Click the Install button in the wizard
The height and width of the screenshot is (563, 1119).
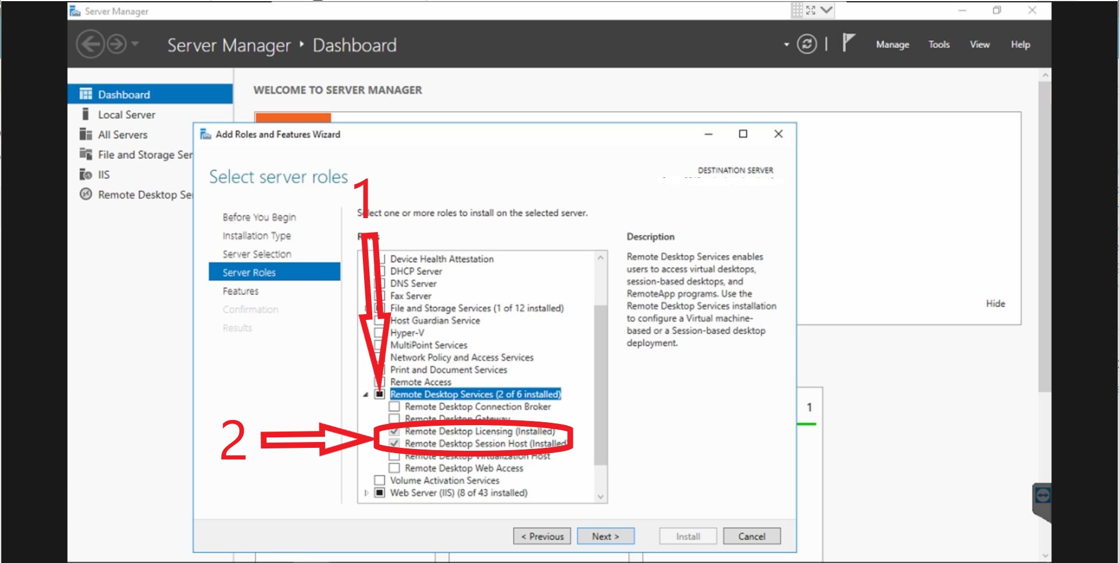click(x=688, y=536)
